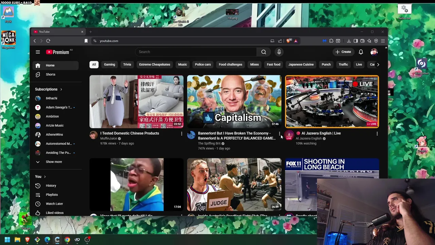Select Home in the sidebar

point(55,65)
